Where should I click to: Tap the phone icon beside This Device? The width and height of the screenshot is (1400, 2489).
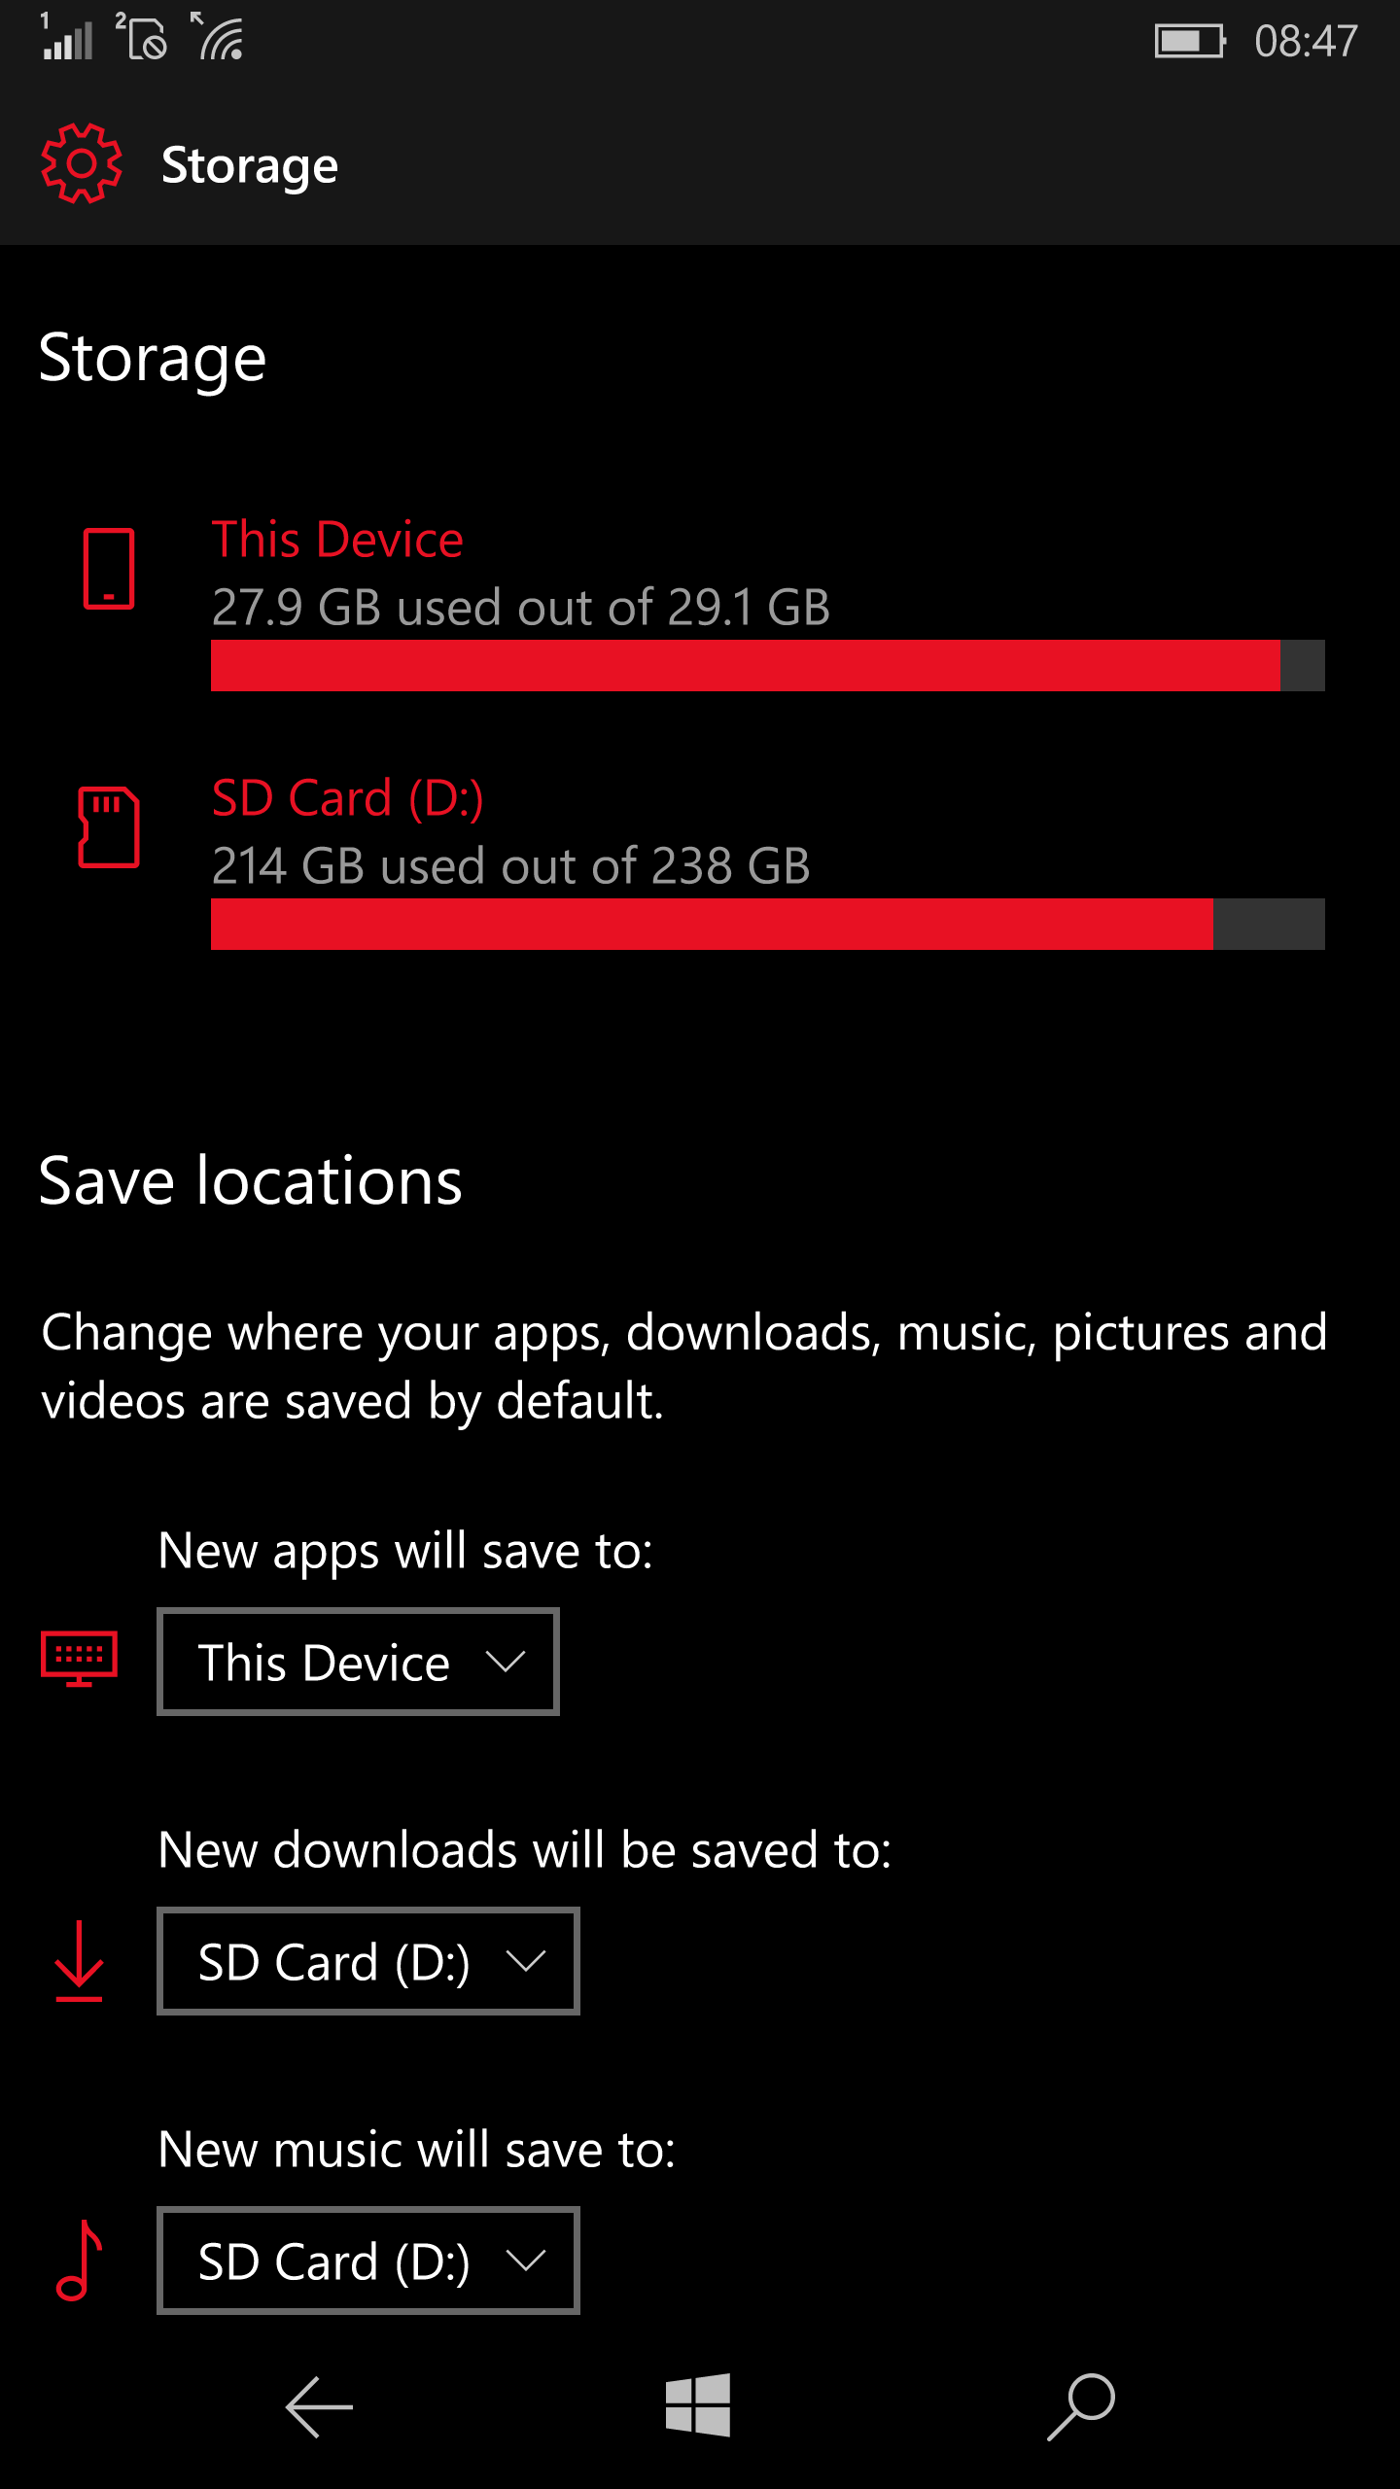108,569
